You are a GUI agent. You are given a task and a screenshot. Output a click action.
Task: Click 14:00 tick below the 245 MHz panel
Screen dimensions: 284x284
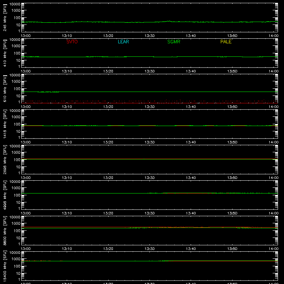pyautogui.click(x=273, y=36)
